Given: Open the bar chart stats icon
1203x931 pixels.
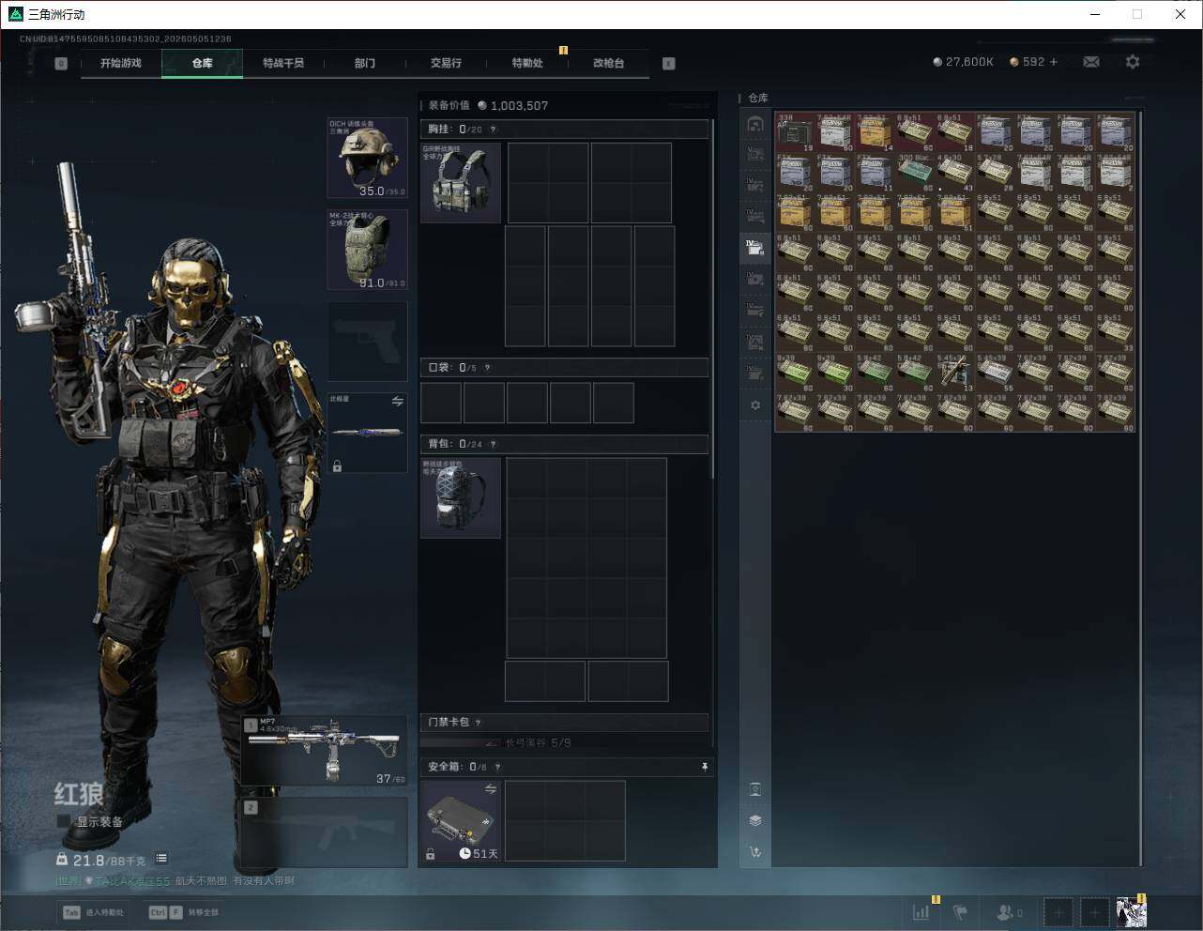Looking at the screenshot, I should [x=921, y=911].
